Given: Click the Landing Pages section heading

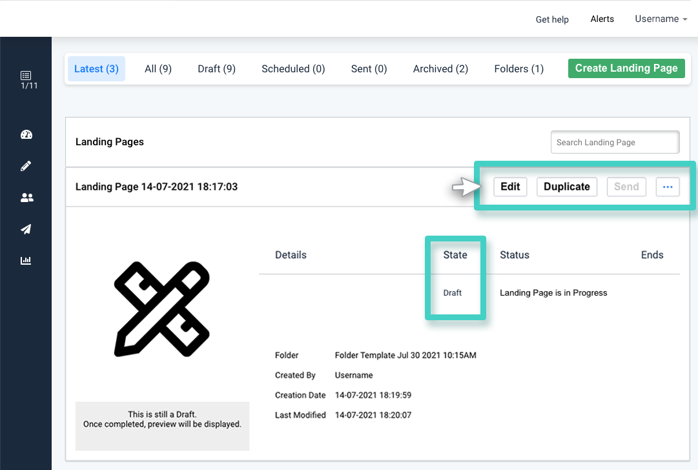Looking at the screenshot, I should click(x=110, y=142).
